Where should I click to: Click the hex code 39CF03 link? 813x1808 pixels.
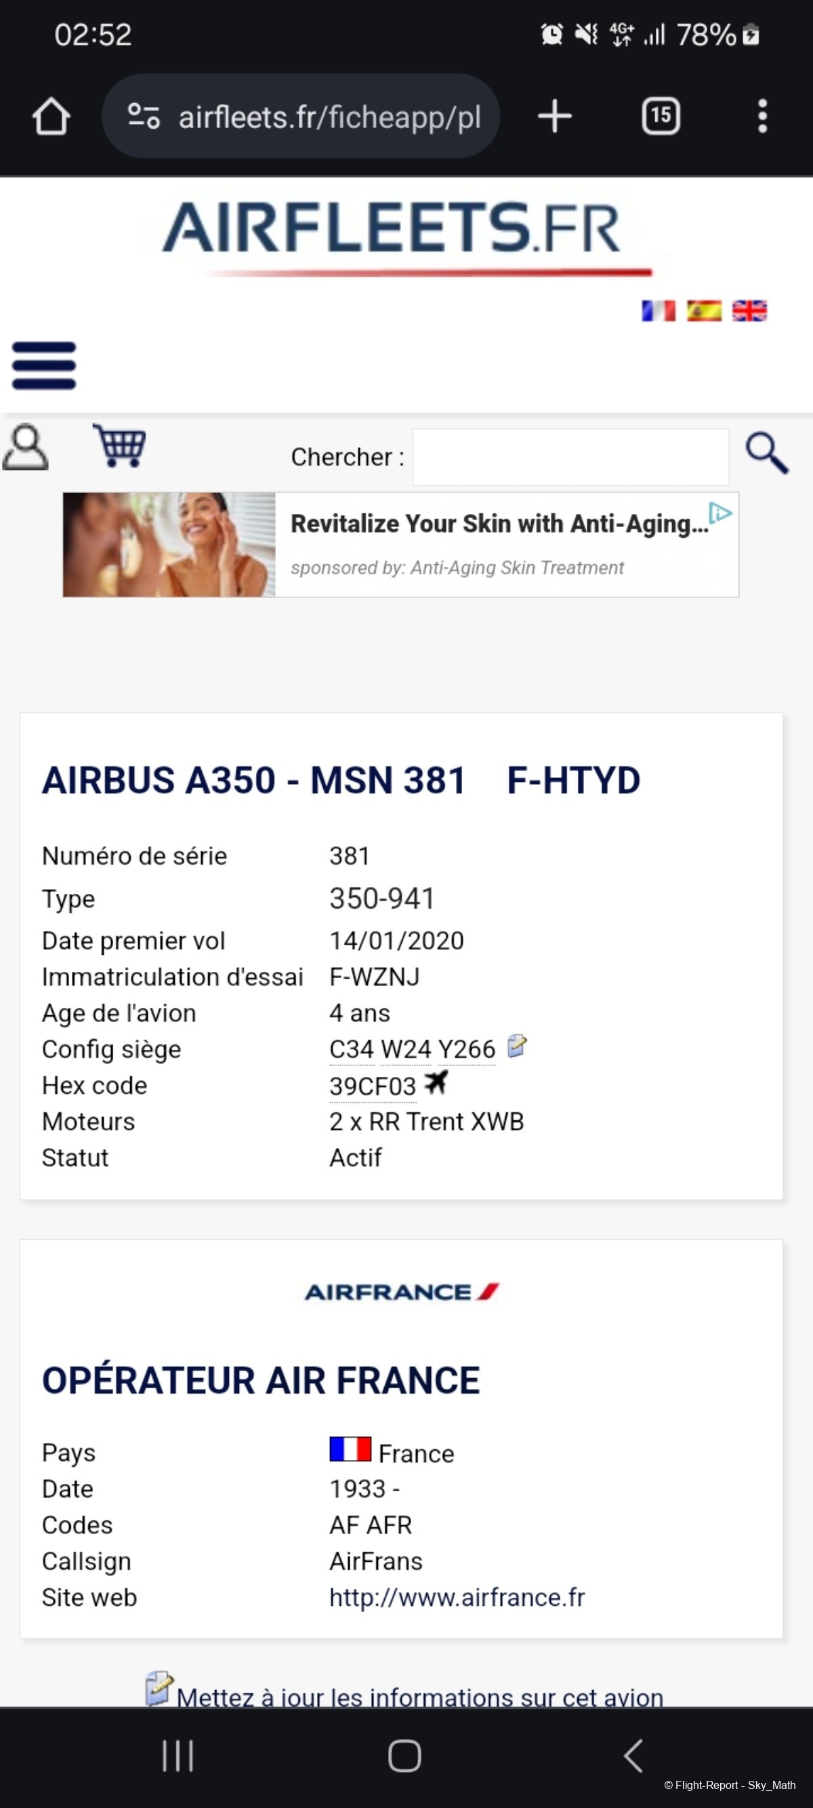373,1086
